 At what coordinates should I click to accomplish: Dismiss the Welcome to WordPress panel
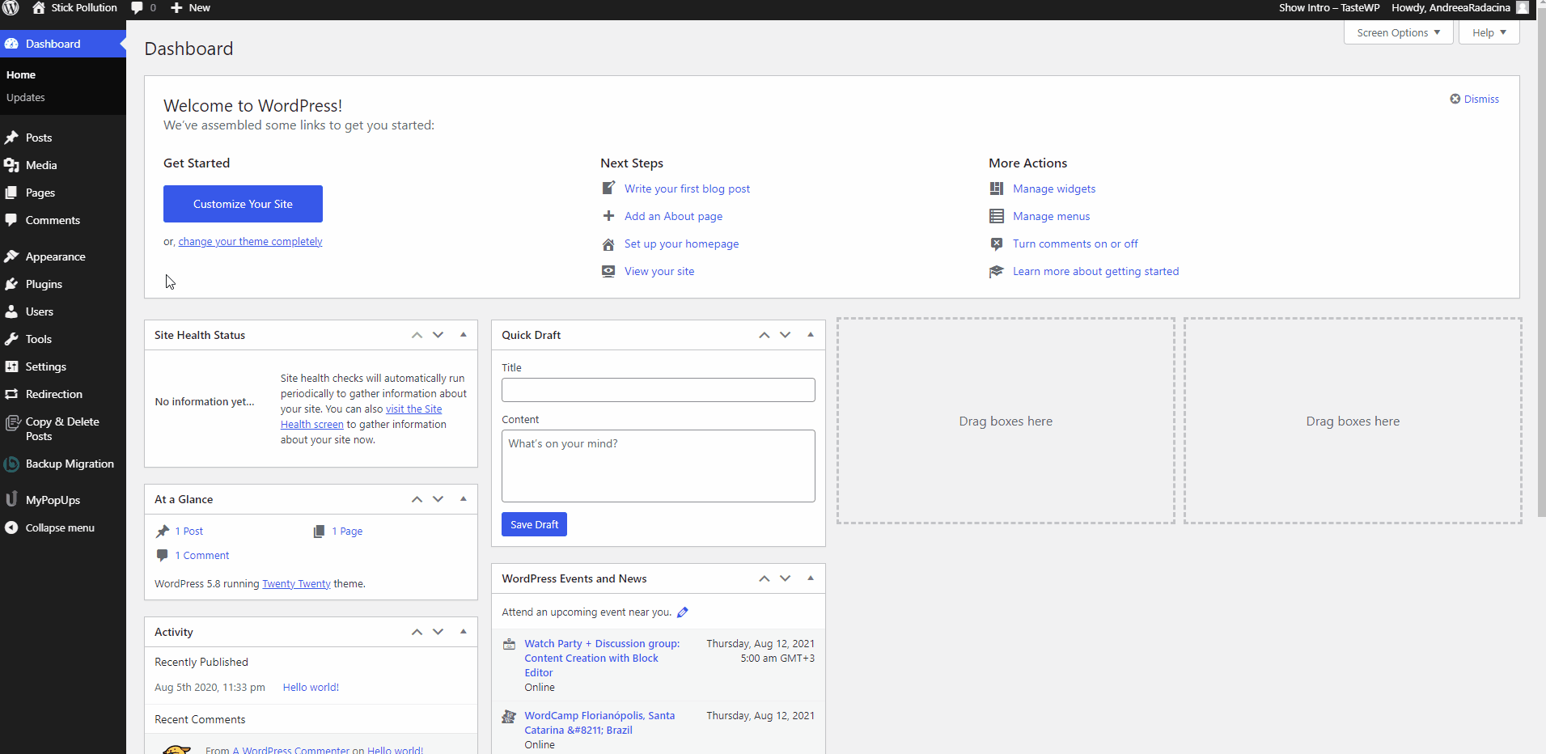(x=1474, y=99)
